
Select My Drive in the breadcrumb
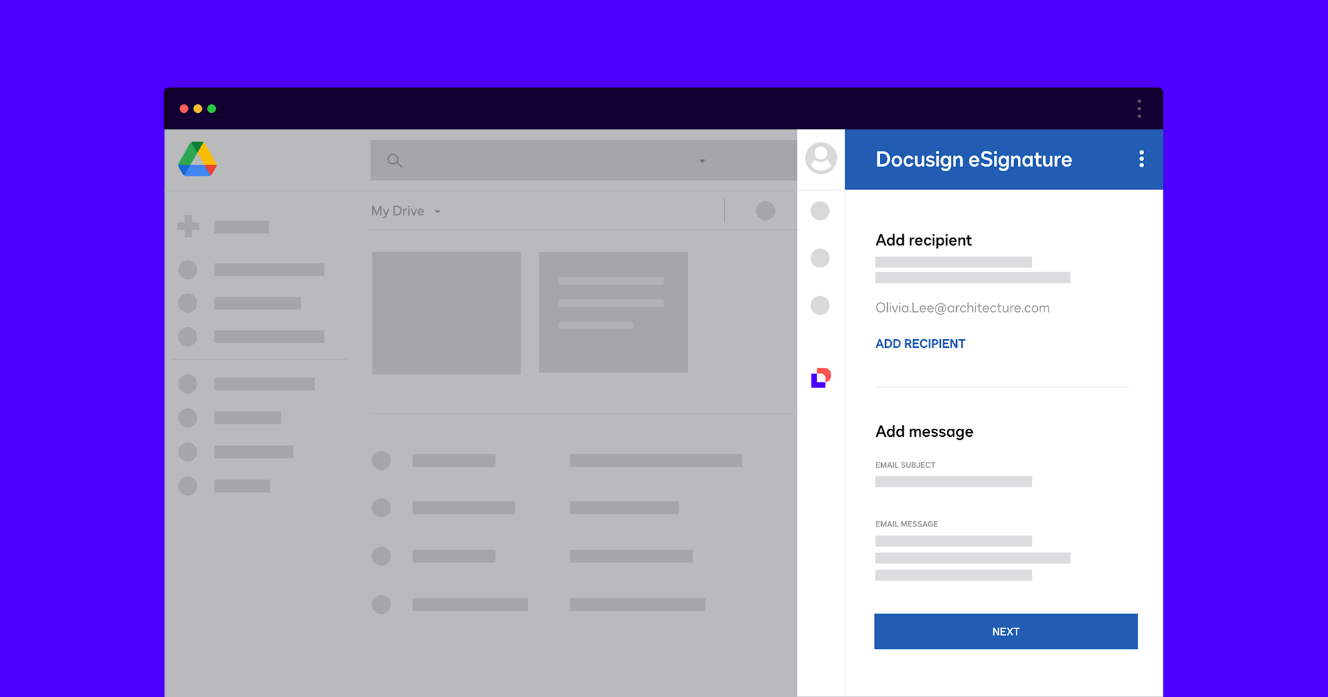click(397, 210)
